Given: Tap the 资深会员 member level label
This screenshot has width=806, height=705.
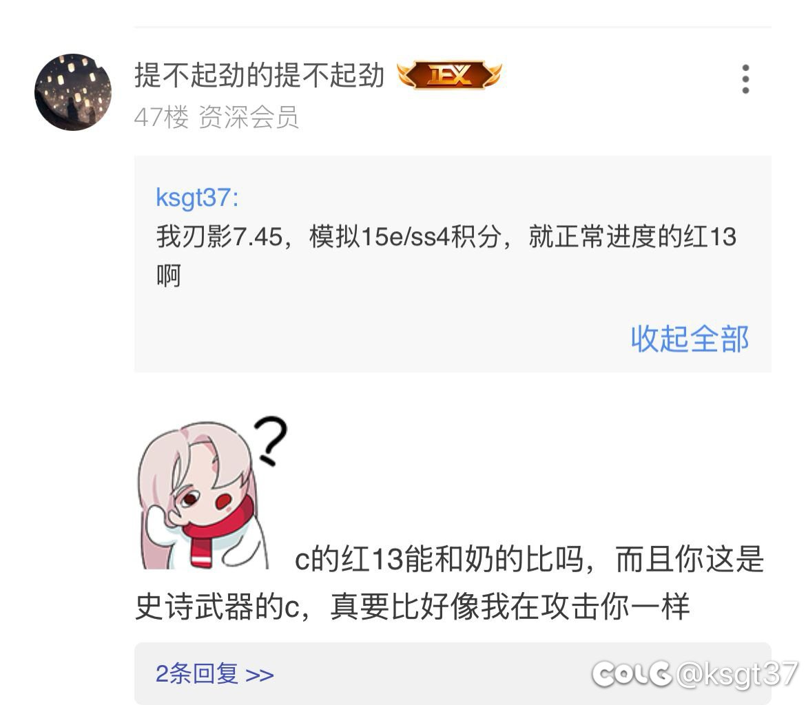Looking at the screenshot, I should click(x=248, y=117).
